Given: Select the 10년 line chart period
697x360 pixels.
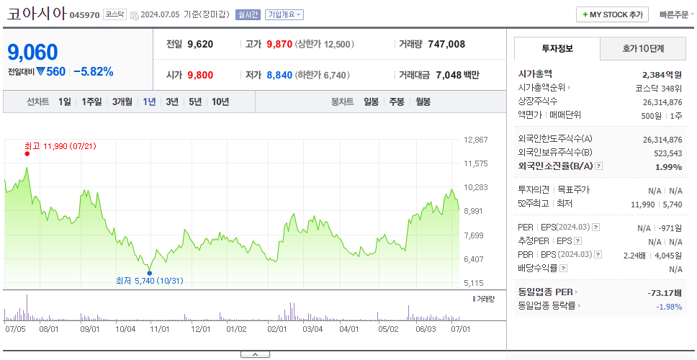Looking at the screenshot, I should [220, 102].
